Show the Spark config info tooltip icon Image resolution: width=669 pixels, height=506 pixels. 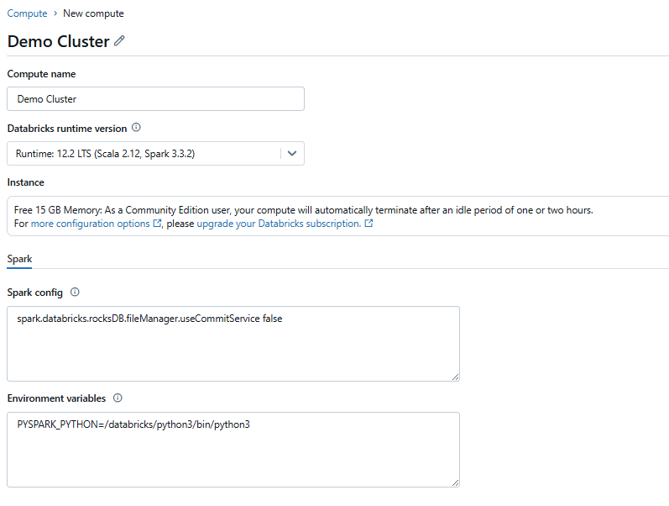coord(75,292)
